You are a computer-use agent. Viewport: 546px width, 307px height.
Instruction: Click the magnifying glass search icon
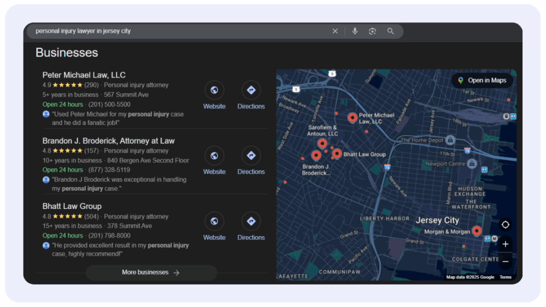[x=391, y=31]
